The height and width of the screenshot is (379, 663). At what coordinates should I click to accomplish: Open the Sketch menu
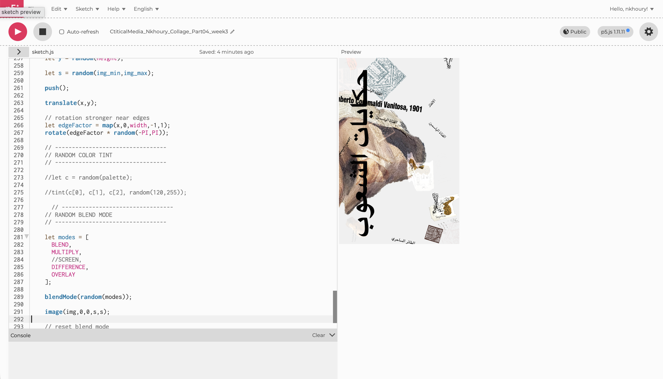87,9
